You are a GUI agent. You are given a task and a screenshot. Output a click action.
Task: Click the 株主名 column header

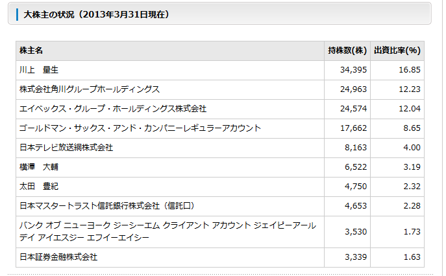click(x=32, y=51)
